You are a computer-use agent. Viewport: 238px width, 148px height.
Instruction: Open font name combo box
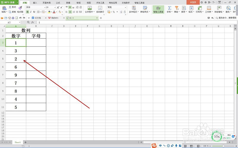point(36,7)
